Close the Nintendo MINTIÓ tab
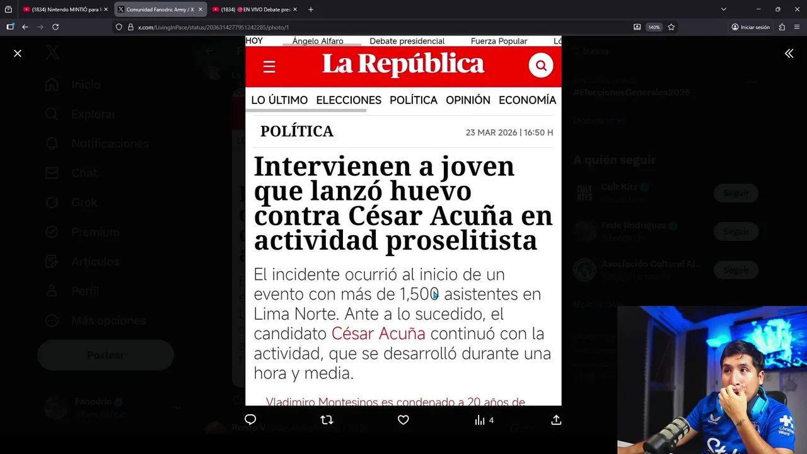Screen dimensions: 807x454 coord(106,9)
